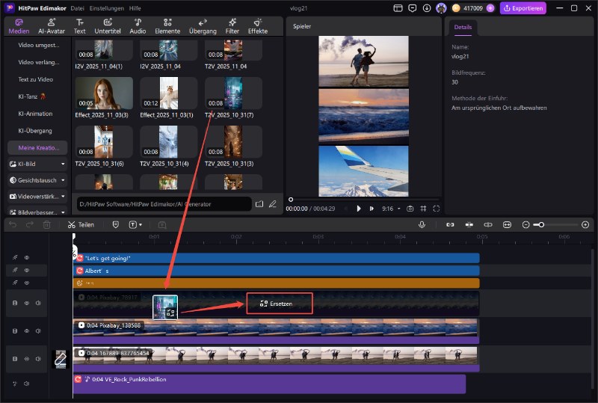Expand the KI-Bild dropdown
598x403 pixels.
click(63, 163)
